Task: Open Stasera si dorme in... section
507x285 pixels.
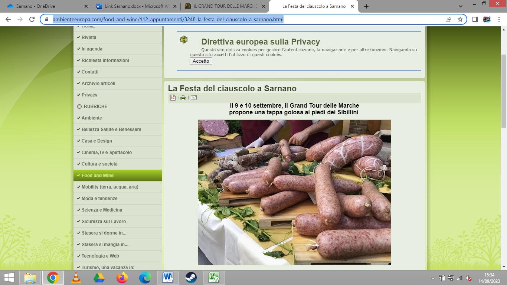Action: tap(118, 233)
